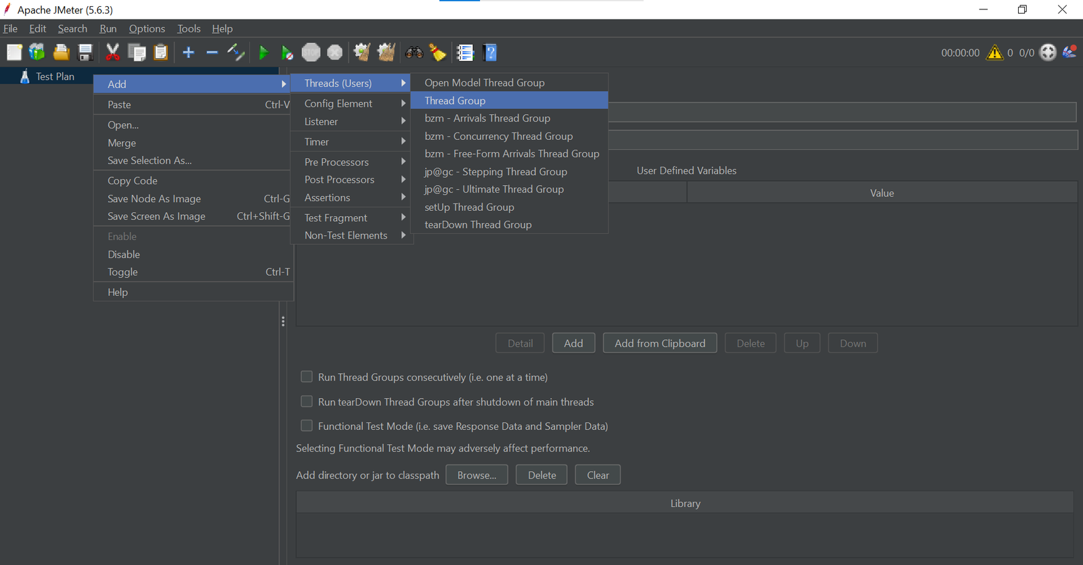The height and width of the screenshot is (565, 1083).
Task: Choose bzm - Concurrency Thread Group
Action: (510, 136)
